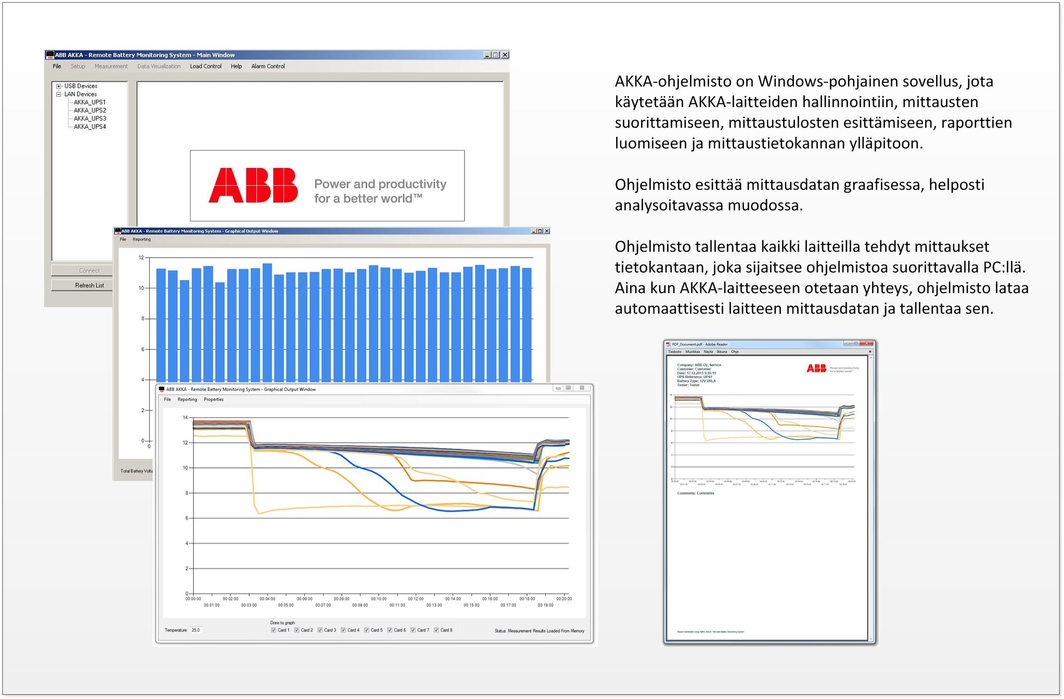This screenshot has height=699, width=1064.
Task: Select AKKA_UPS4 in device tree
Action: click(x=89, y=126)
